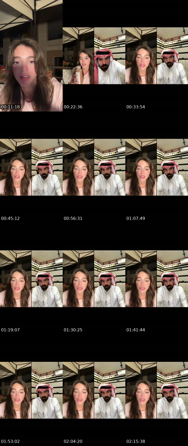The image size is (188, 446).
Task: Open the thumbnail at 01:19:07
Action: 31,279
